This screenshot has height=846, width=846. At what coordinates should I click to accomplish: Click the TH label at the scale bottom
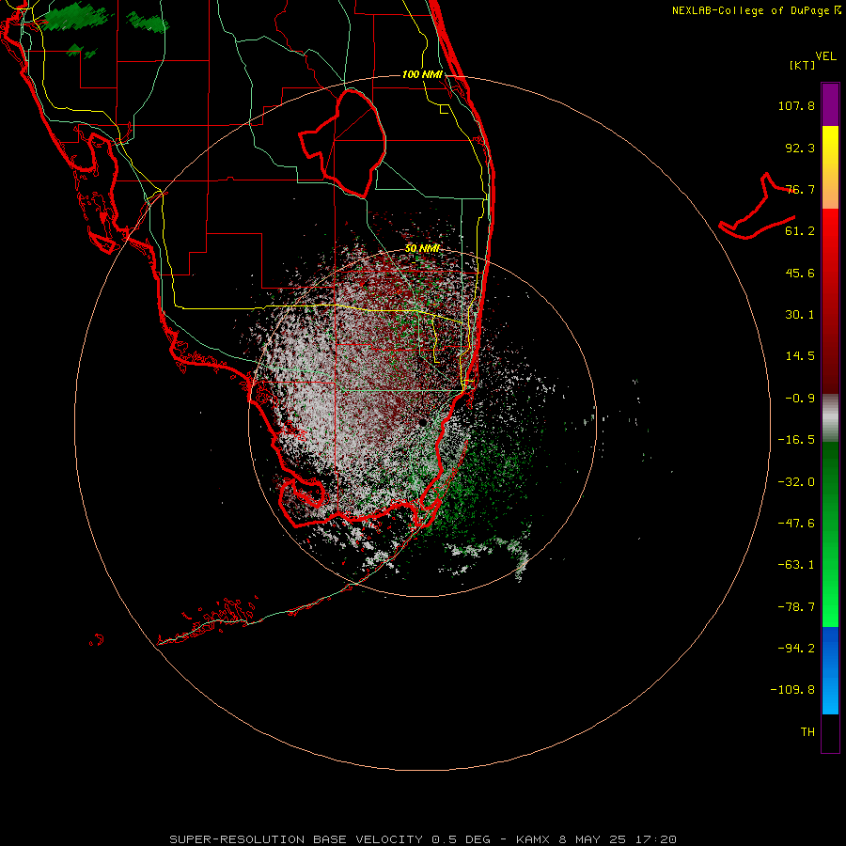pos(807,732)
